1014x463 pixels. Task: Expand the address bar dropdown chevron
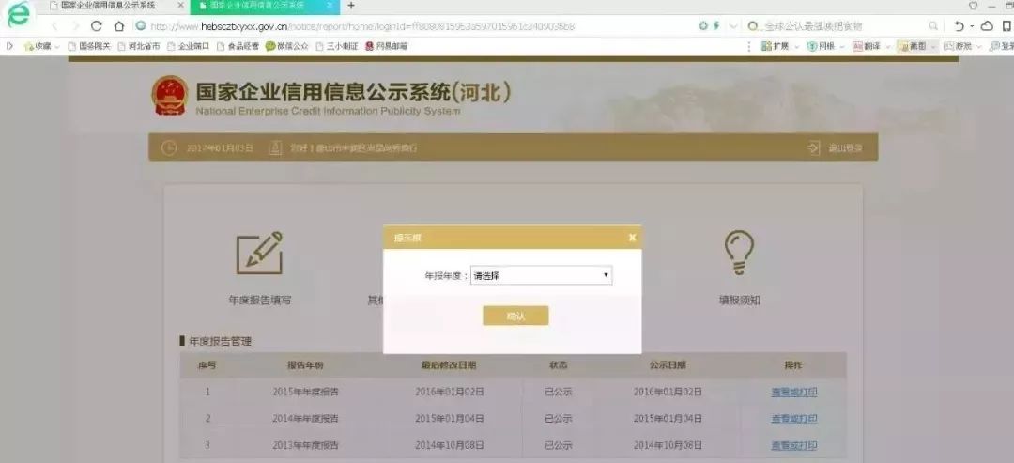pyautogui.click(x=732, y=26)
